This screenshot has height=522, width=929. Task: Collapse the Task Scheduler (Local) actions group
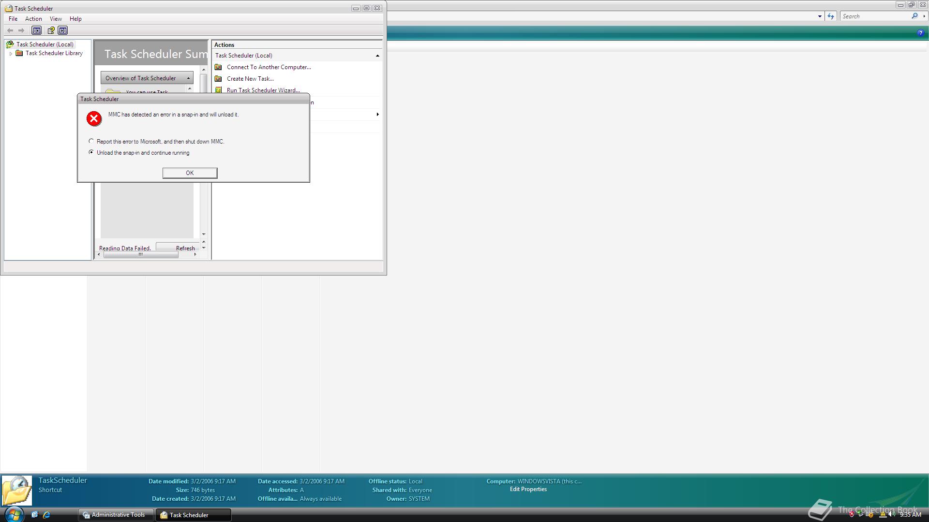377,56
